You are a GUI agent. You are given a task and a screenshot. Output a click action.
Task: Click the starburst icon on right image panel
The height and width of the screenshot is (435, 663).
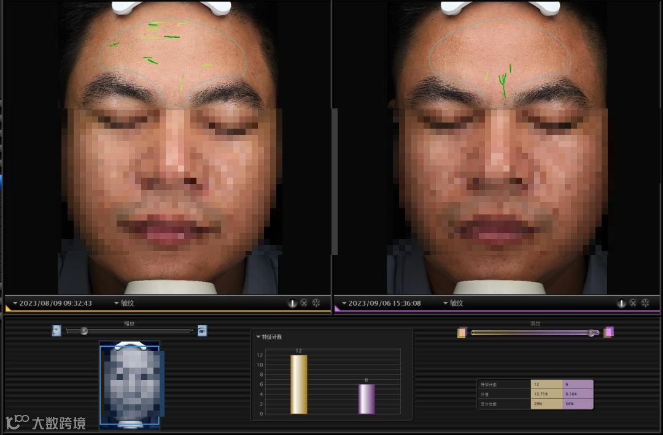(x=645, y=303)
